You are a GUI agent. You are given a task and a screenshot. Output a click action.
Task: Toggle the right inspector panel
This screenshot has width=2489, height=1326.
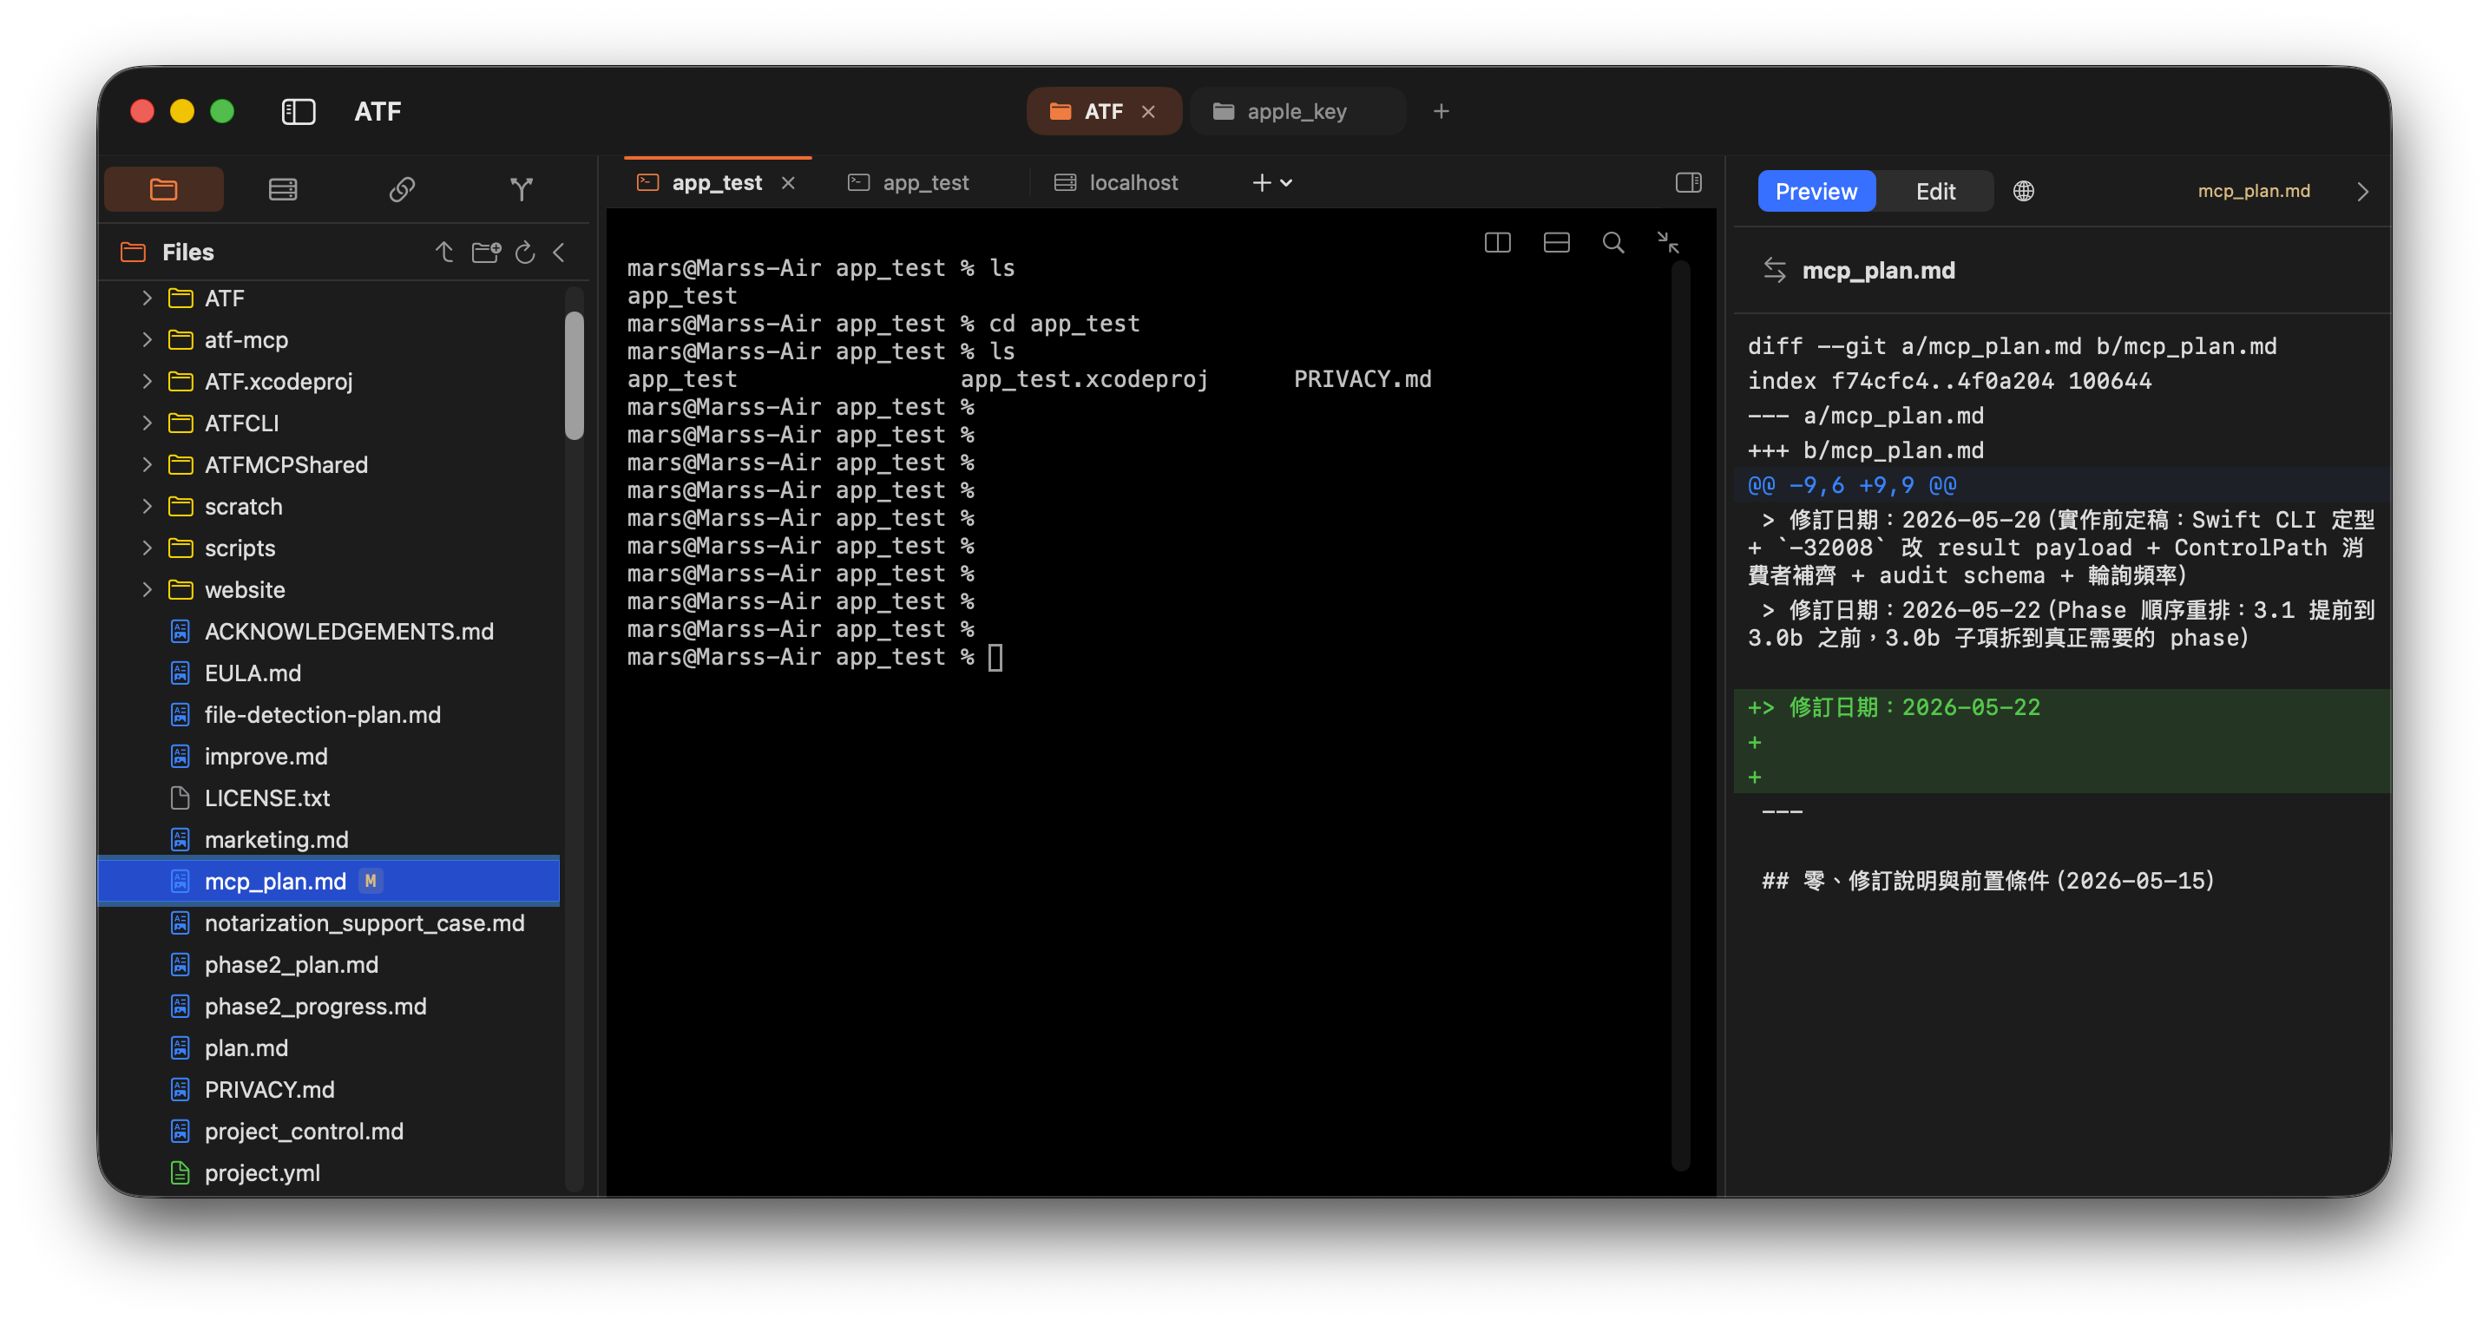coord(1688,182)
